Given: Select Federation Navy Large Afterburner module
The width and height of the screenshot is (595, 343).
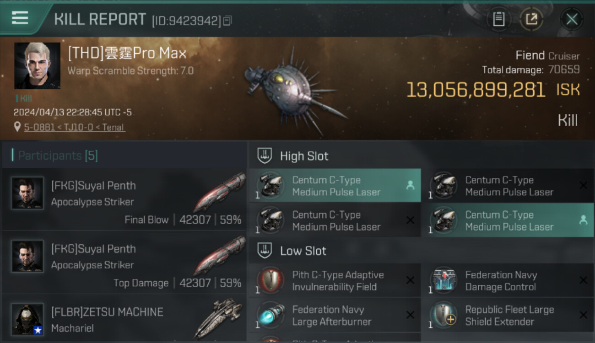Looking at the screenshot, I should [335, 315].
